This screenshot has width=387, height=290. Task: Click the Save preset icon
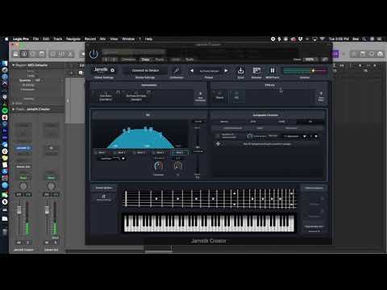(240, 71)
